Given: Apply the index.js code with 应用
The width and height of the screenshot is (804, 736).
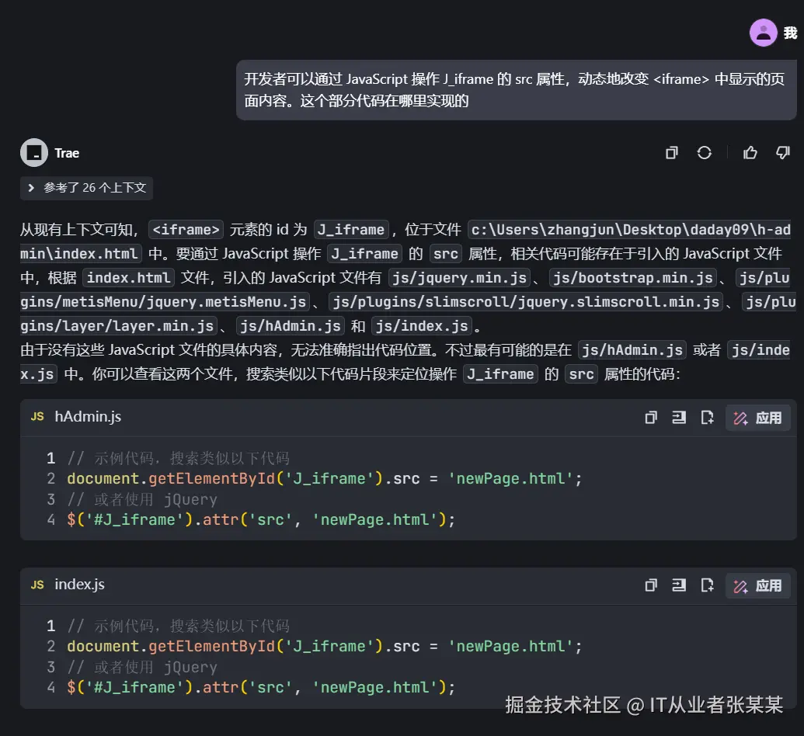Looking at the screenshot, I should pos(758,585).
